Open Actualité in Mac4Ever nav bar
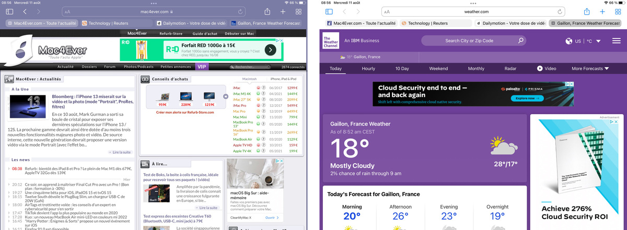 click(65, 67)
